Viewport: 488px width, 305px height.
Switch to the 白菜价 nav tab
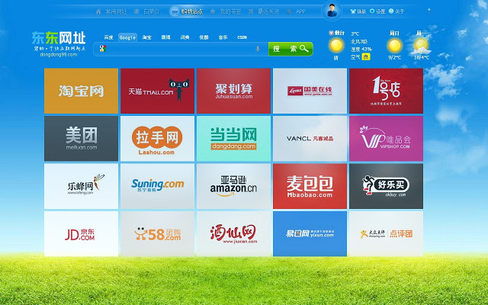[147, 11]
